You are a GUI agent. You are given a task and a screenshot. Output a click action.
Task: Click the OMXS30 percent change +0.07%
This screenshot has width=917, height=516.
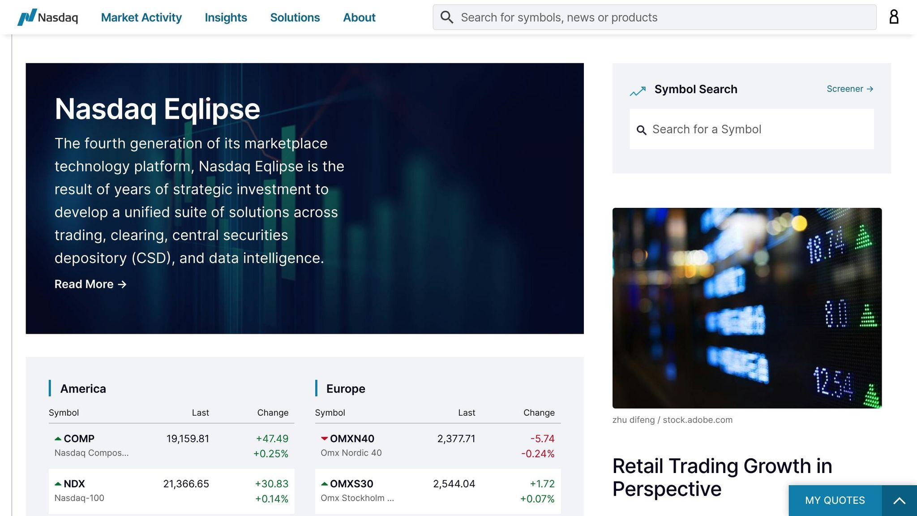pyautogui.click(x=537, y=499)
